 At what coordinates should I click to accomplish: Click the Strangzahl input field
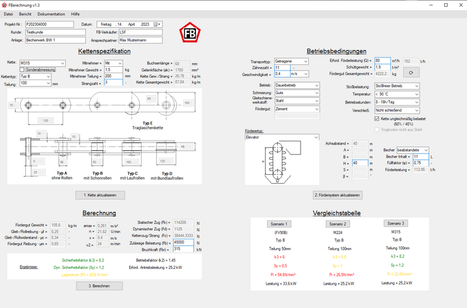coord(113,83)
